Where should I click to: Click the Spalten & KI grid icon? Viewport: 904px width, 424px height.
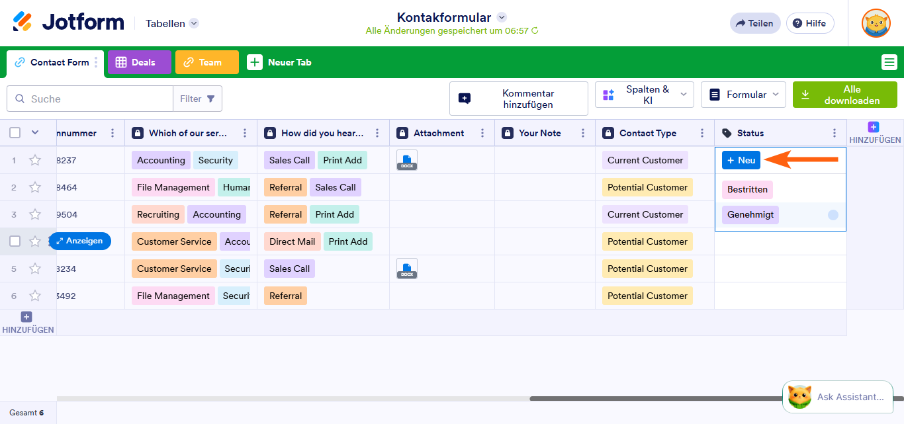point(608,94)
